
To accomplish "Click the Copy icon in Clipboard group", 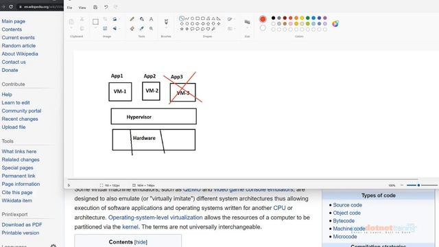I will 82,28.
